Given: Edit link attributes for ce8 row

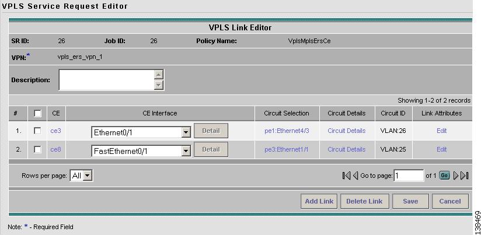Looking at the screenshot, I should click(441, 149).
